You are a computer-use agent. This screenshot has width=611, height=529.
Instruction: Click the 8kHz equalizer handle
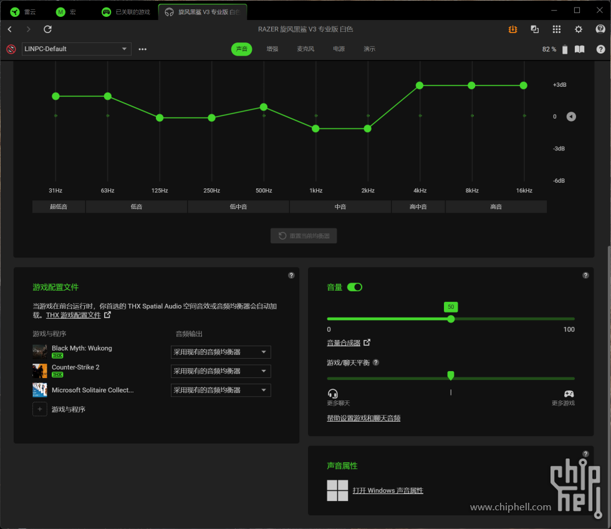(471, 85)
